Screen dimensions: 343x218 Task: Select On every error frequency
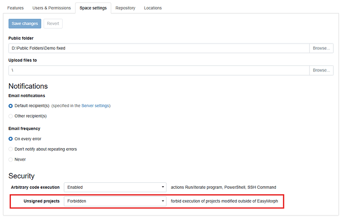11,139
